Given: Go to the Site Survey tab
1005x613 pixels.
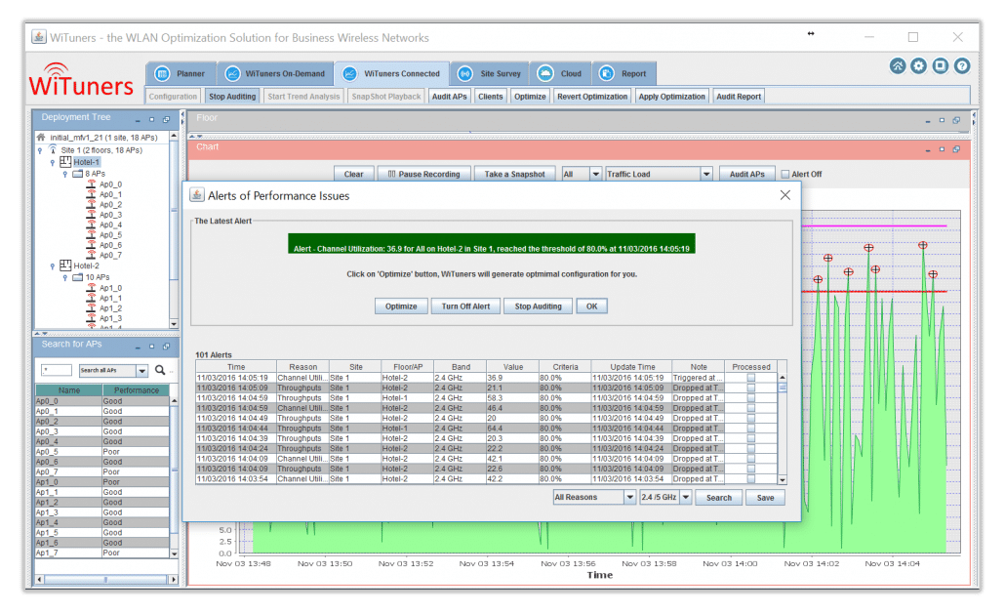Looking at the screenshot, I should pyautogui.click(x=491, y=74).
